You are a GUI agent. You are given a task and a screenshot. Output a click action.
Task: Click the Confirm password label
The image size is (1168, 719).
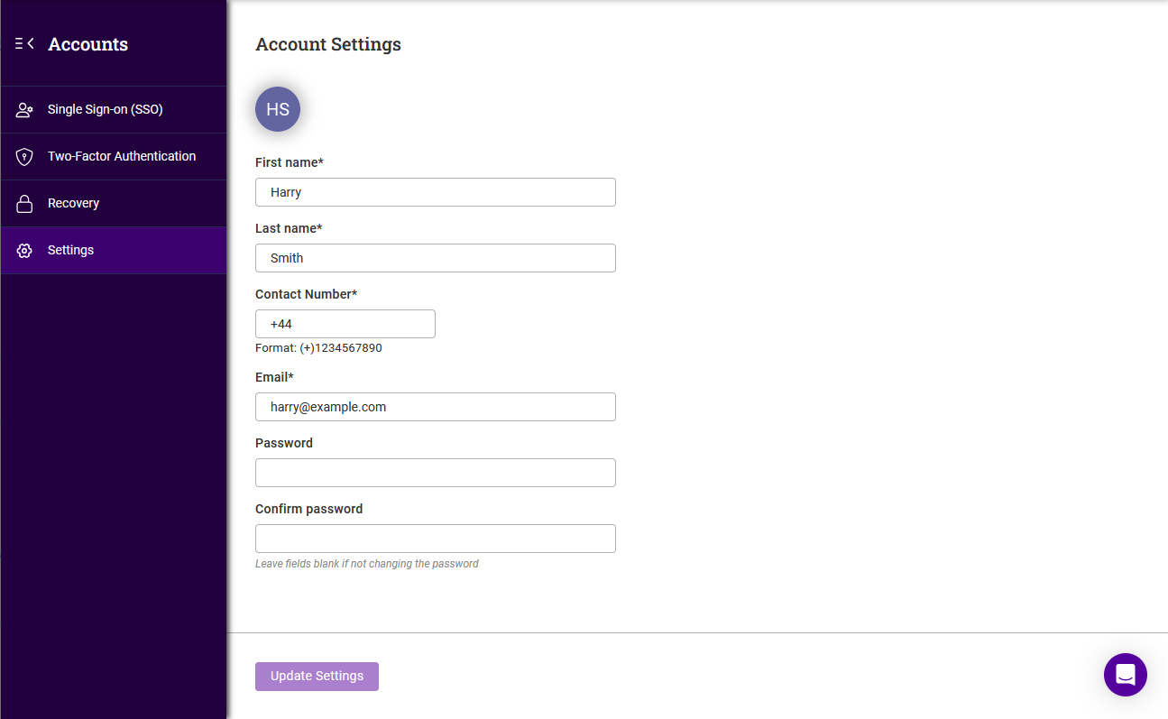pos(309,509)
